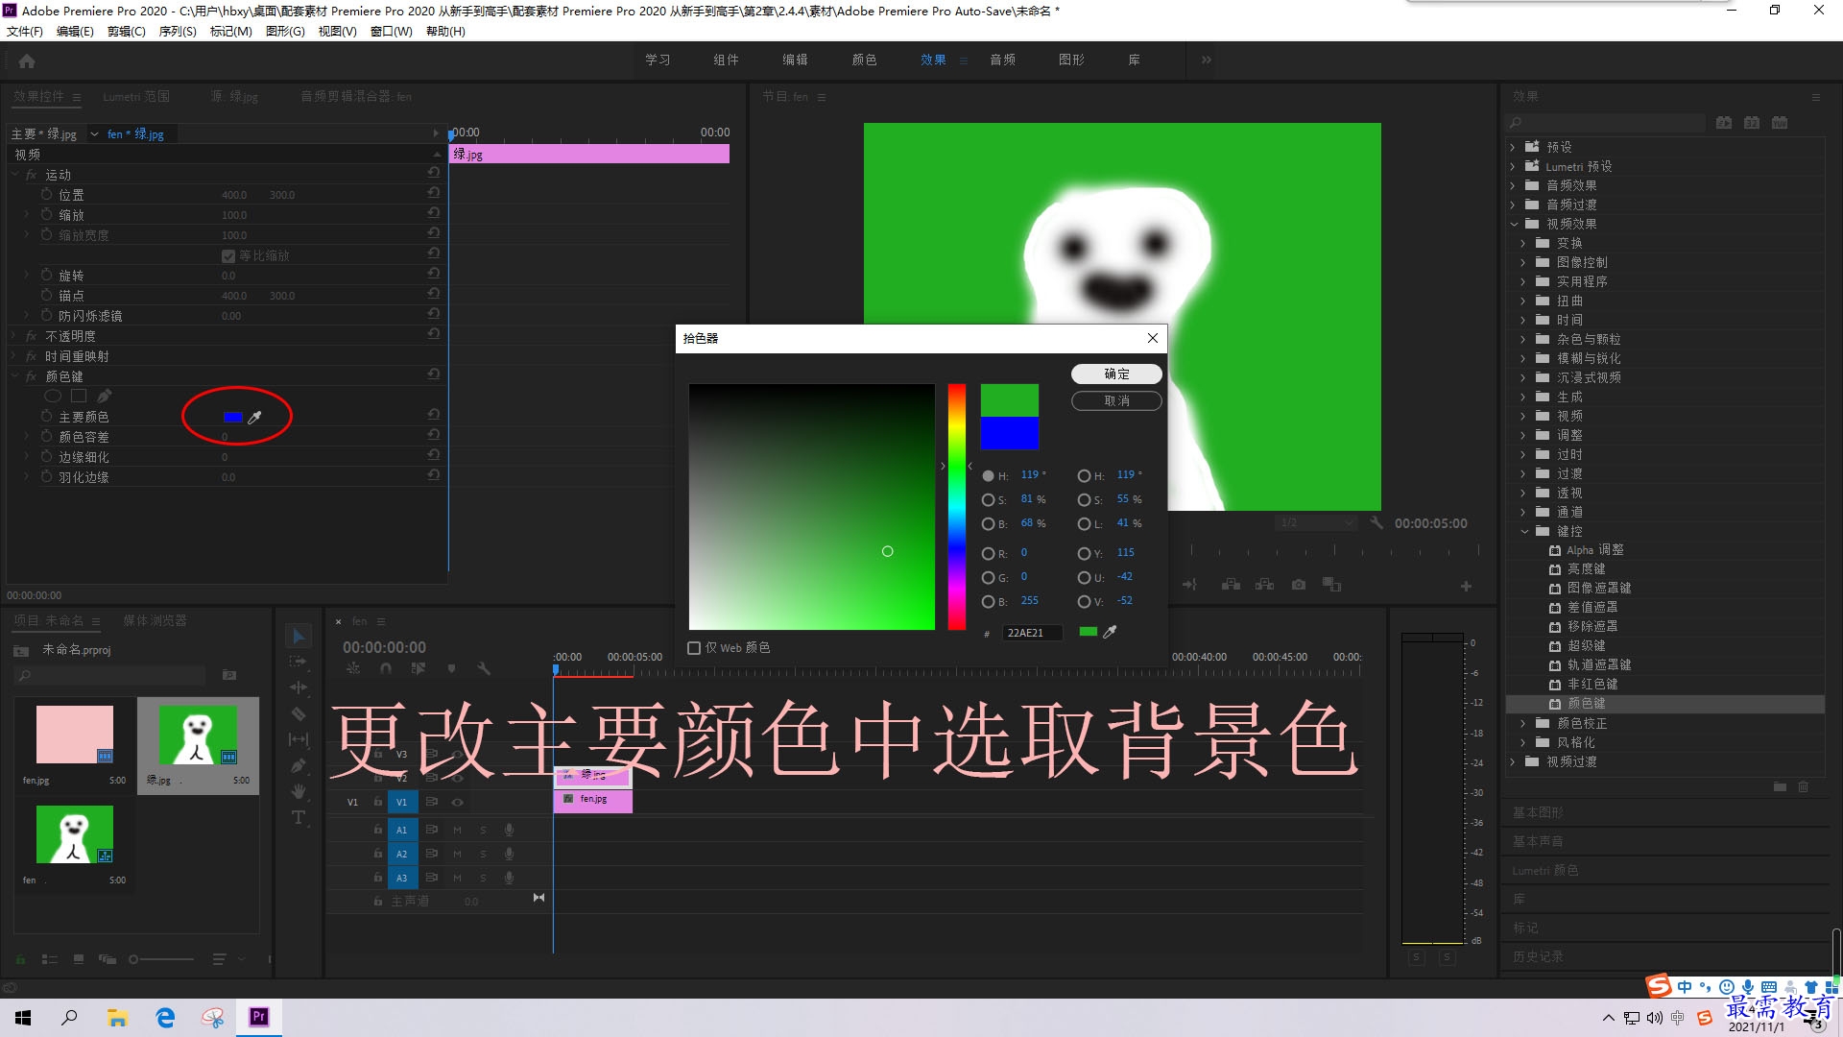Open the 序列(S) menu
Image resolution: width=1843 pixels, height=1037 pixels.
coord(178,32)
